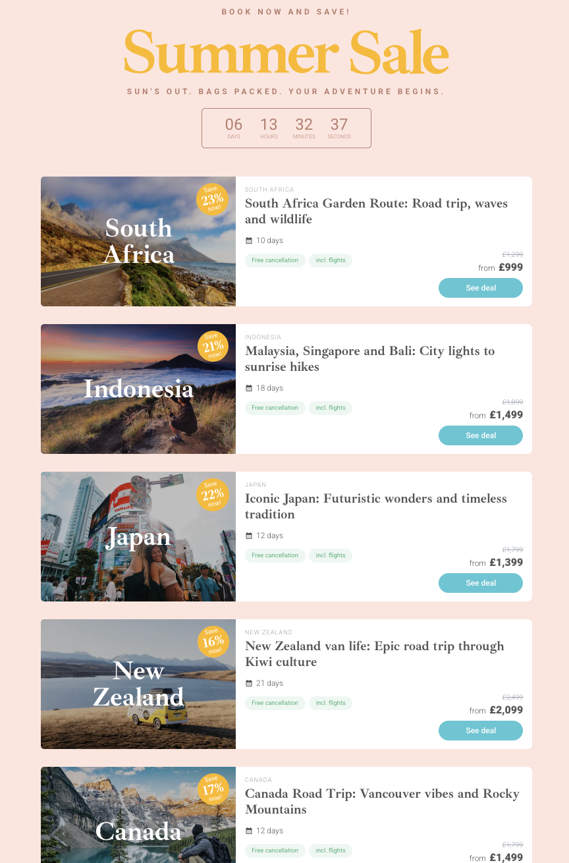
Task: Open See deal for South Africa trip
Action: coord(481,288)
